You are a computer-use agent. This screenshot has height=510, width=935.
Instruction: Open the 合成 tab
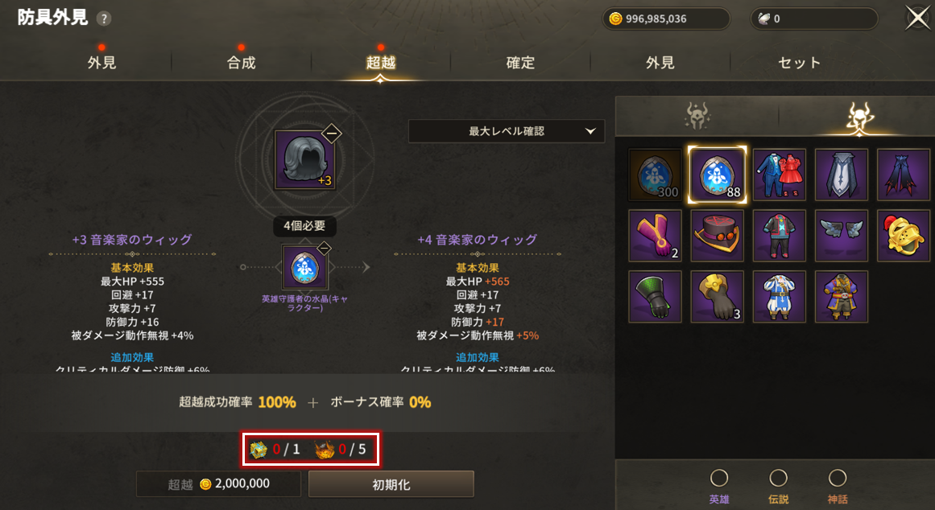coord(242,63)
